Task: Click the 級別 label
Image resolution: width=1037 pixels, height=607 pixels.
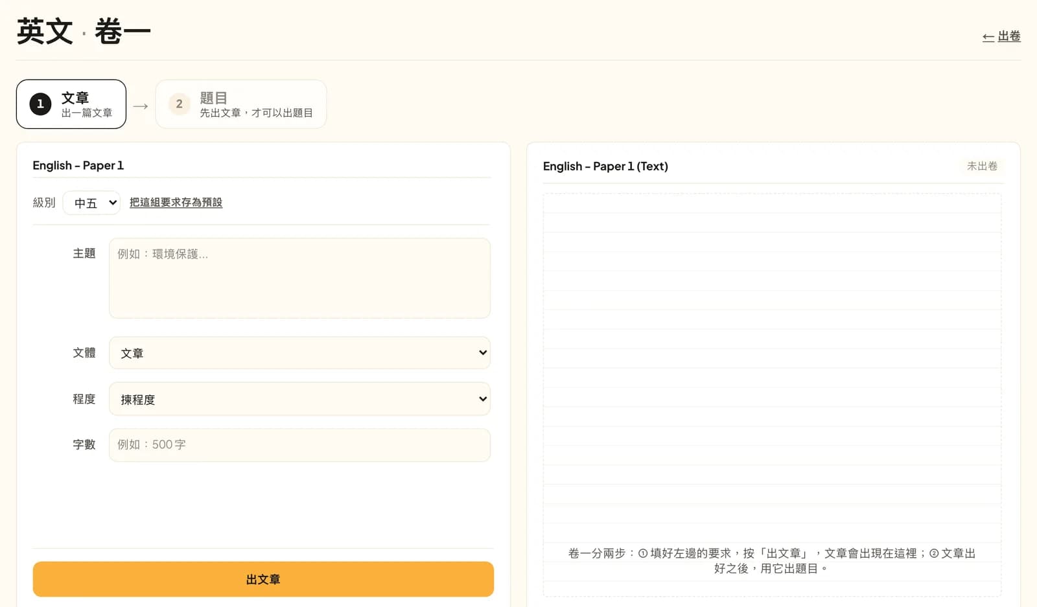Action: pyautogui.click(x=44, y=203)
